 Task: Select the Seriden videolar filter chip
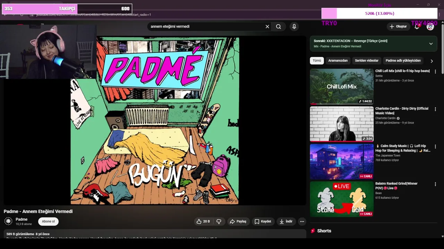367,61
